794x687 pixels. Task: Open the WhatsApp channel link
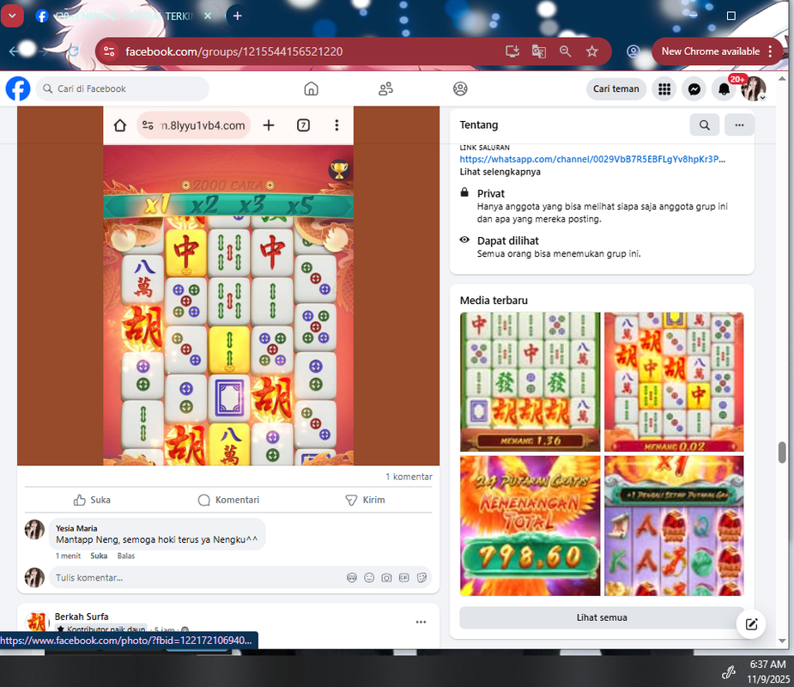tap(592, 159)
